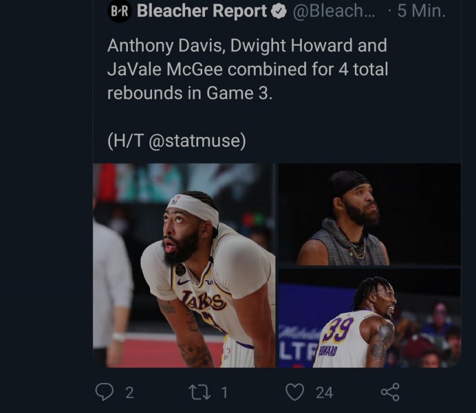This screenshot has width=476, height=413.
Task: Open the share icon
Action: (390, 392)
